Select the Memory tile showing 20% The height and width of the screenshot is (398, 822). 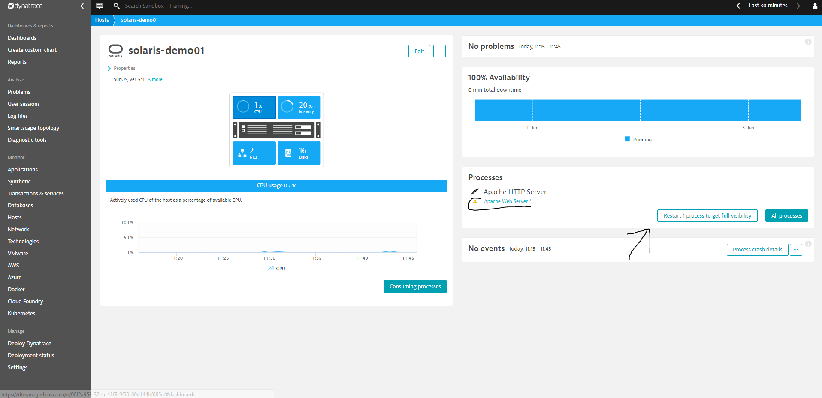click(299, 107)
